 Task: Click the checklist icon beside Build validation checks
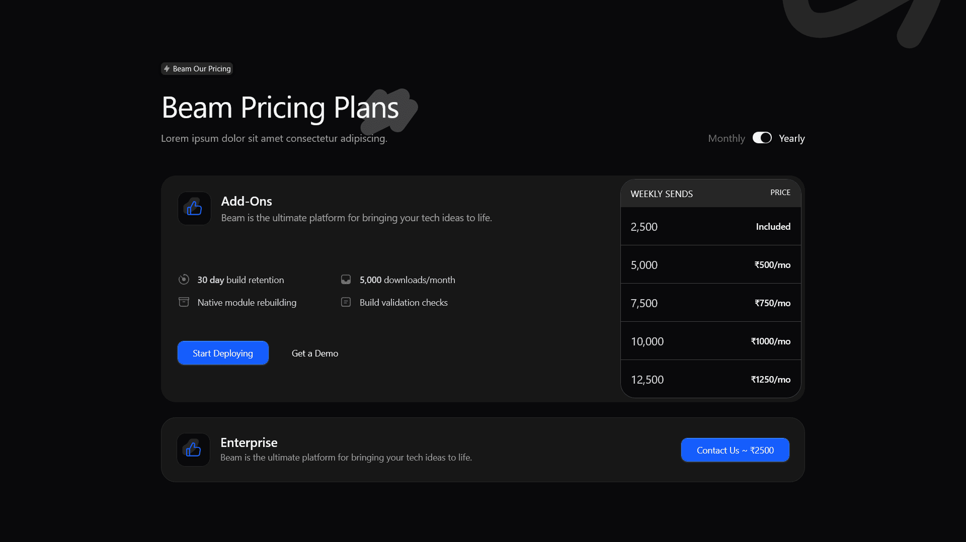pyautogui.click(x=346, y=302)
